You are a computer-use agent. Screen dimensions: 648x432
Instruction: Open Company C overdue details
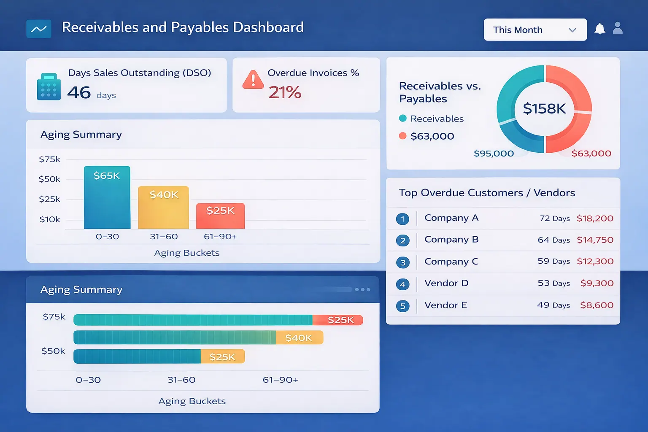[x=451, y=262]
